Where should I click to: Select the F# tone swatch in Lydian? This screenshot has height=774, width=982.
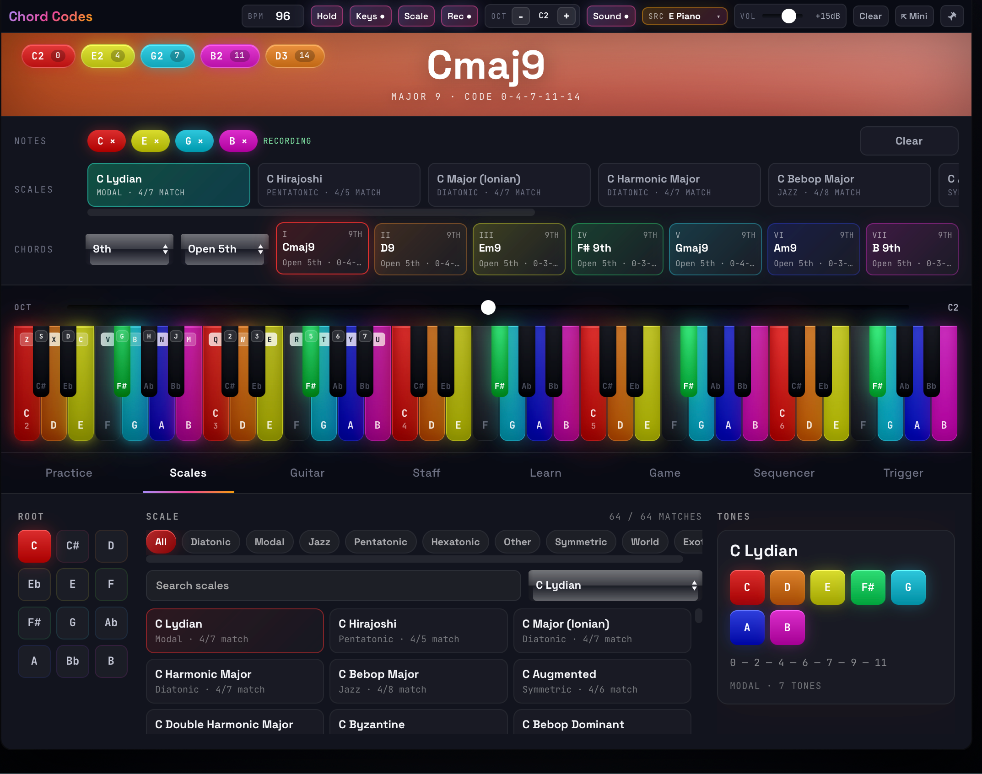[868, 587]
